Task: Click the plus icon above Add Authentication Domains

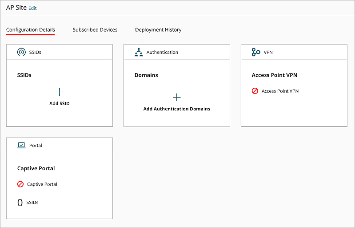Action: (x=176, y=98)
